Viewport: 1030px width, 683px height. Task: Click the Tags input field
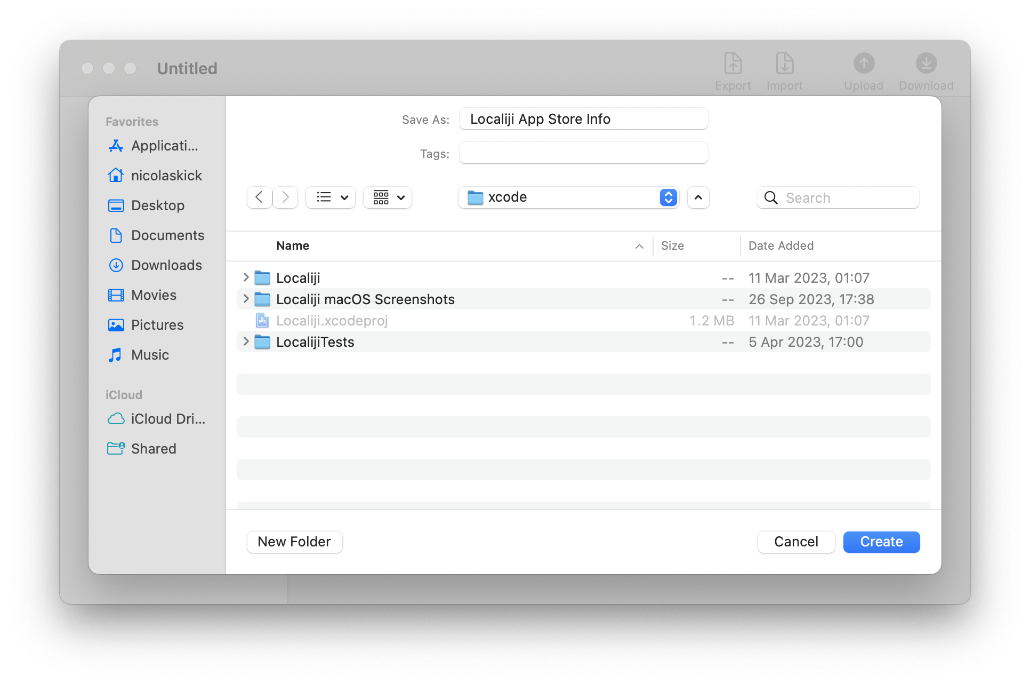pos(583,153)
